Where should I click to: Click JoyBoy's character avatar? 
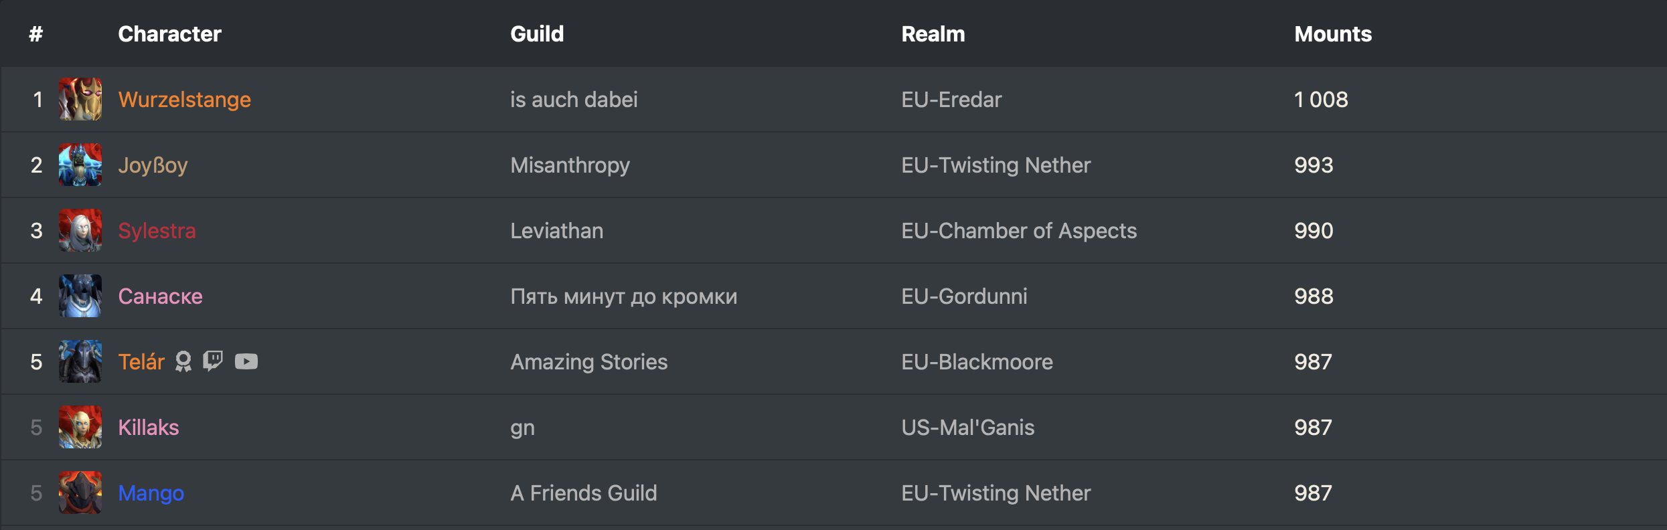(80, 165)
